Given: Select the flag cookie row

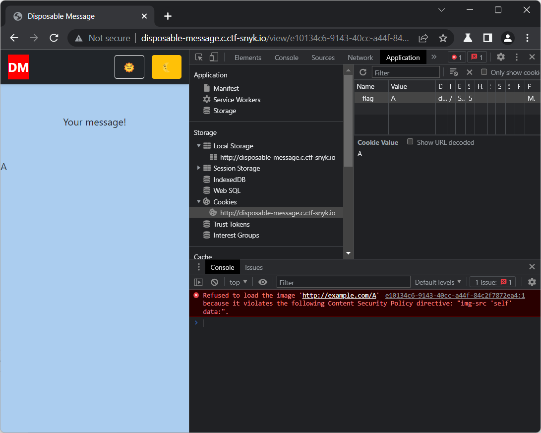Looking at the screenshot, I should [x=447, y=98].
